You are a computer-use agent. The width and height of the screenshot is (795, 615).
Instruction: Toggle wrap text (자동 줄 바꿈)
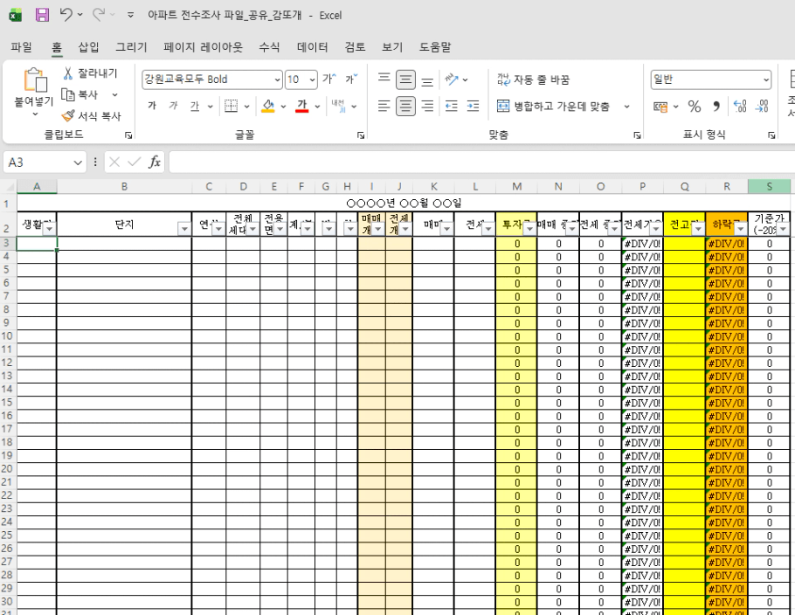click(533, 79)
